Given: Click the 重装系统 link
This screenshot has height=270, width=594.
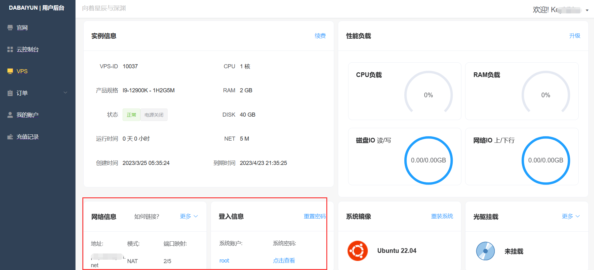Looking at the screenshot, I should 442,216.
